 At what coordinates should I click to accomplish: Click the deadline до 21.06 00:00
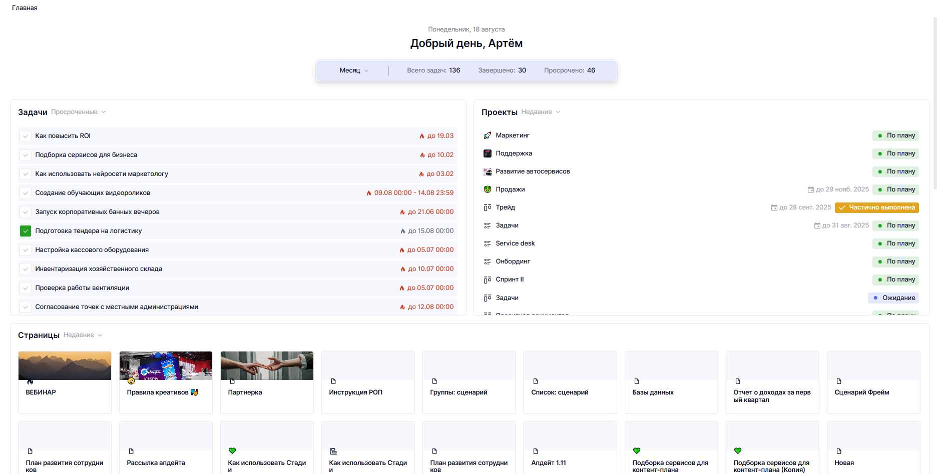[431, 212]
